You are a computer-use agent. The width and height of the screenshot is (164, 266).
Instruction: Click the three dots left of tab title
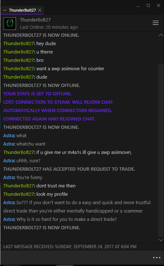coord(5,10)
